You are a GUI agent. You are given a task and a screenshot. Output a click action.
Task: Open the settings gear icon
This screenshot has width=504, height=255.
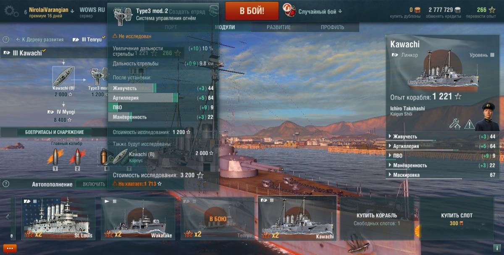coord(11,10)
